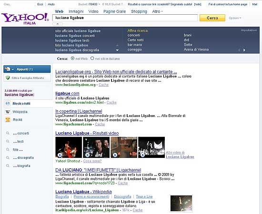Open the Luciano Ligabue - Wikipedia result
The width and height of the screenshot is (262, 214).
tap(83, 192)
